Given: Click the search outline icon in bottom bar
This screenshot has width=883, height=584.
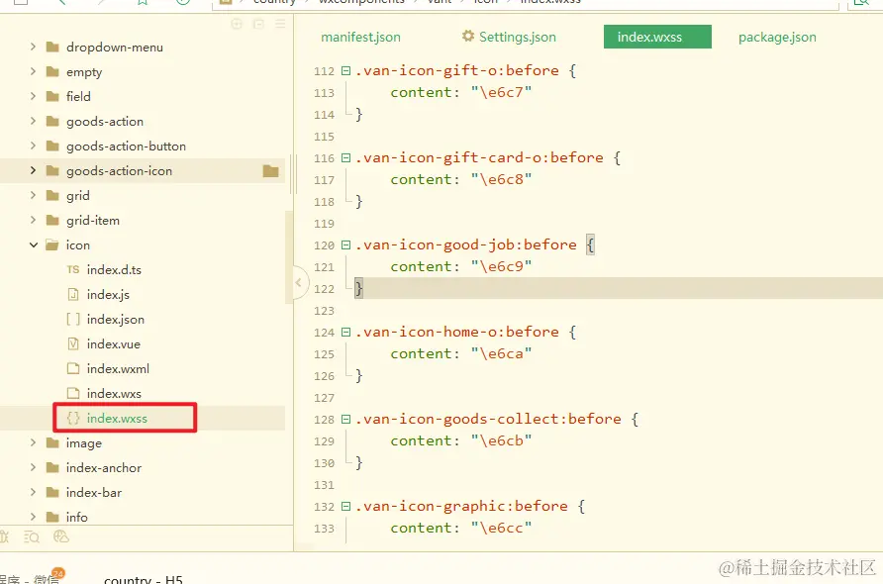Looking at the screenshot, I should pos(32,537).
